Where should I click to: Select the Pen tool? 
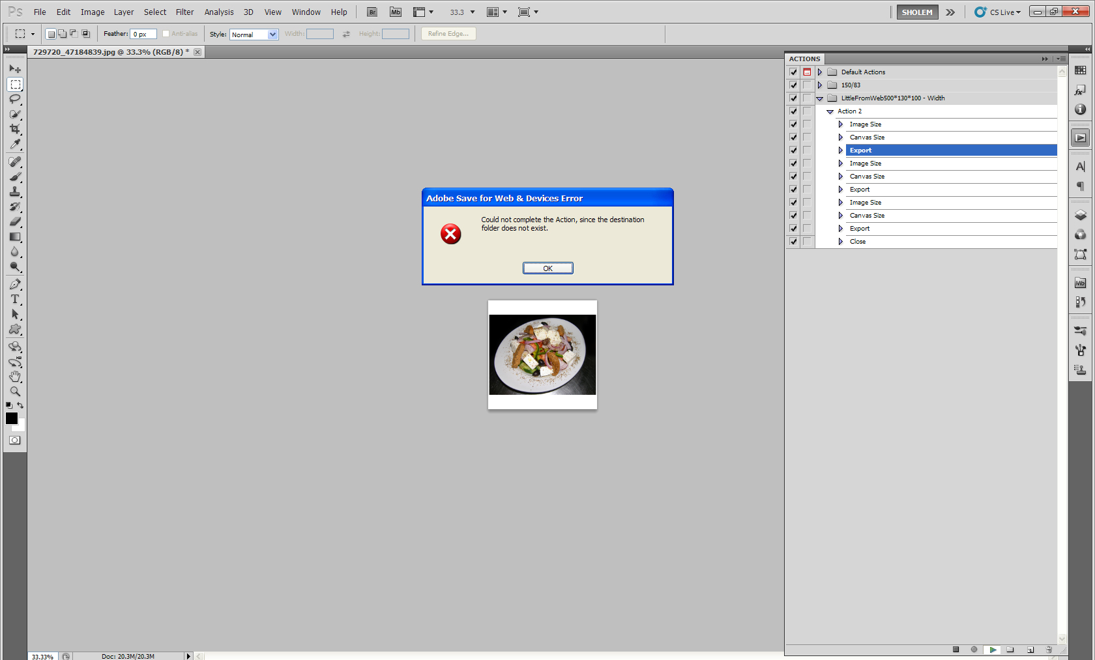(15, 284)
